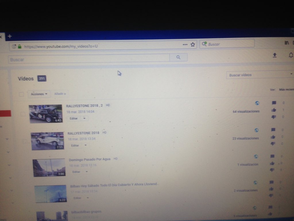Open the Buscar vídeos dropdown arrow
The height and width of the screenshot is (221, 294).
(x=291, y=74)
